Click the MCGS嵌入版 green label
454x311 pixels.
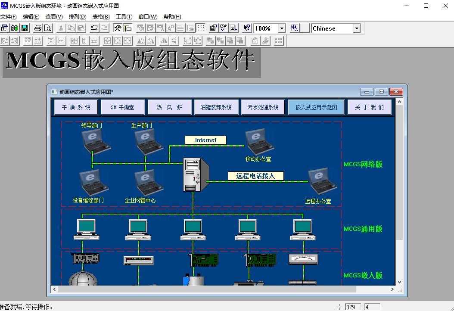point(363,275)
